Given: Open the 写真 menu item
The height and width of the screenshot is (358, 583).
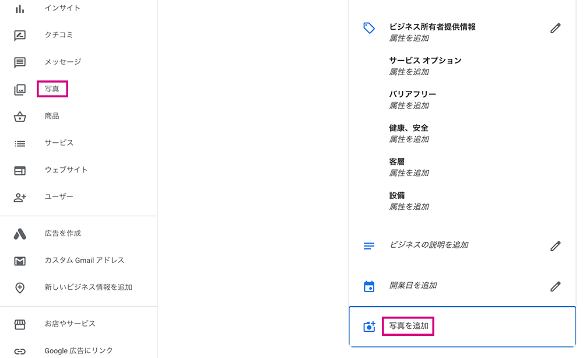Looking at the screenshot, I should (x=52, y=89).
